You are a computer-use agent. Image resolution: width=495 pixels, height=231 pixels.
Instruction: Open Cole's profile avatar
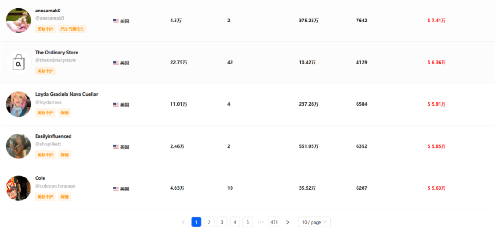(x=19, y=188)
